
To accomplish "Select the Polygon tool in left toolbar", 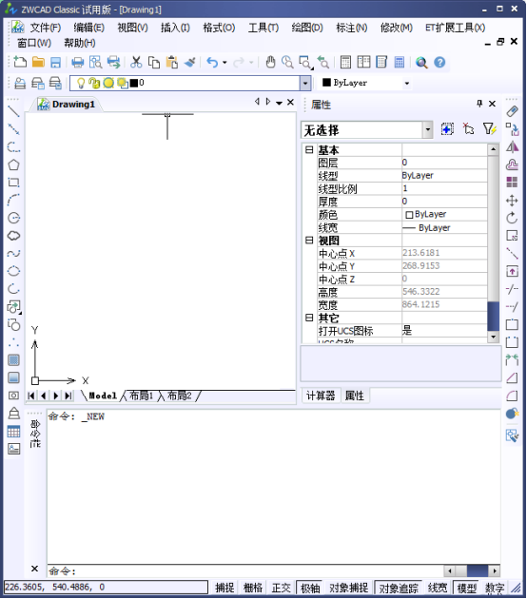I will (x=13, y=164).
